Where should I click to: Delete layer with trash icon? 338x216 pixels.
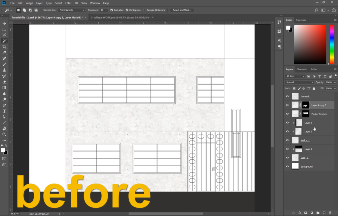pyautogui.click(x=330, y=213)
